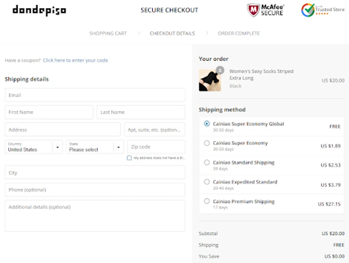Choose Cainiao Standard Shipping radio button

[207, 162]
